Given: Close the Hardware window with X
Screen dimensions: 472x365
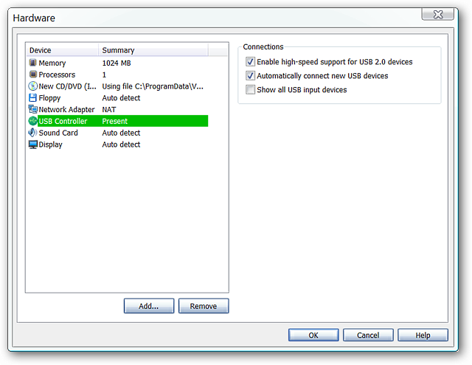Looking at the screenshot, I should click(437, 14).
